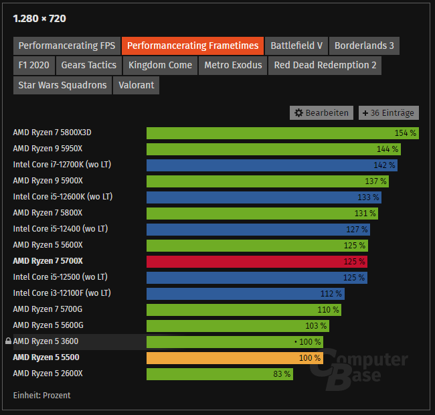
Task: Show the Metro Exodus results tab
Action: coord(233,66)
